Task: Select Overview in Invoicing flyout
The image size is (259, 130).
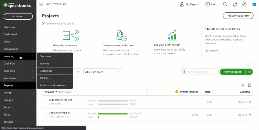Action: (55, 56)
